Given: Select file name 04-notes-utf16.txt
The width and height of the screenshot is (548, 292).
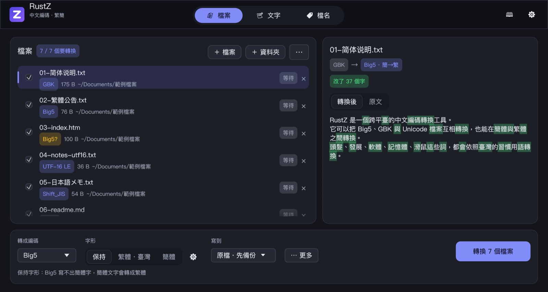Looking at the screenshot, I should 67,155.
